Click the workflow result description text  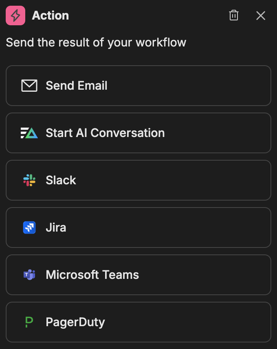click(96, 42)
